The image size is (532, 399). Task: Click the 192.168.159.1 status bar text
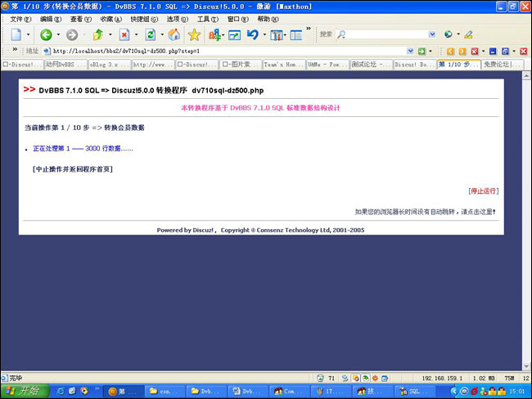(442, 378)
